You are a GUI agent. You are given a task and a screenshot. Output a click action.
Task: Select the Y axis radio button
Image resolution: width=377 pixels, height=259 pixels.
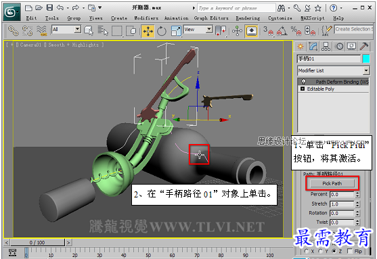pyautogui.click(x=321, y=252)
